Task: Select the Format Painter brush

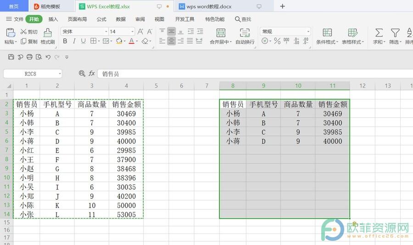Action: [x=48, y=33]
